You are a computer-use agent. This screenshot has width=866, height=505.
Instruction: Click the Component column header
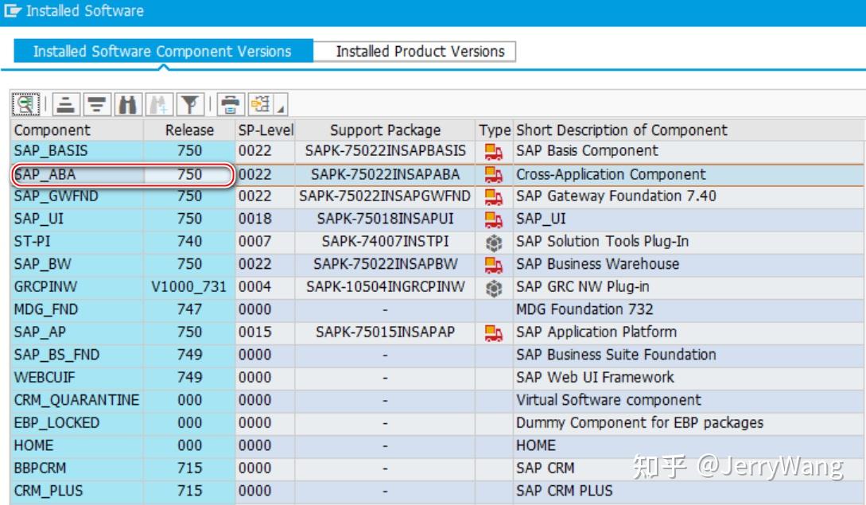pyautogui.click(x=48, y=130)
